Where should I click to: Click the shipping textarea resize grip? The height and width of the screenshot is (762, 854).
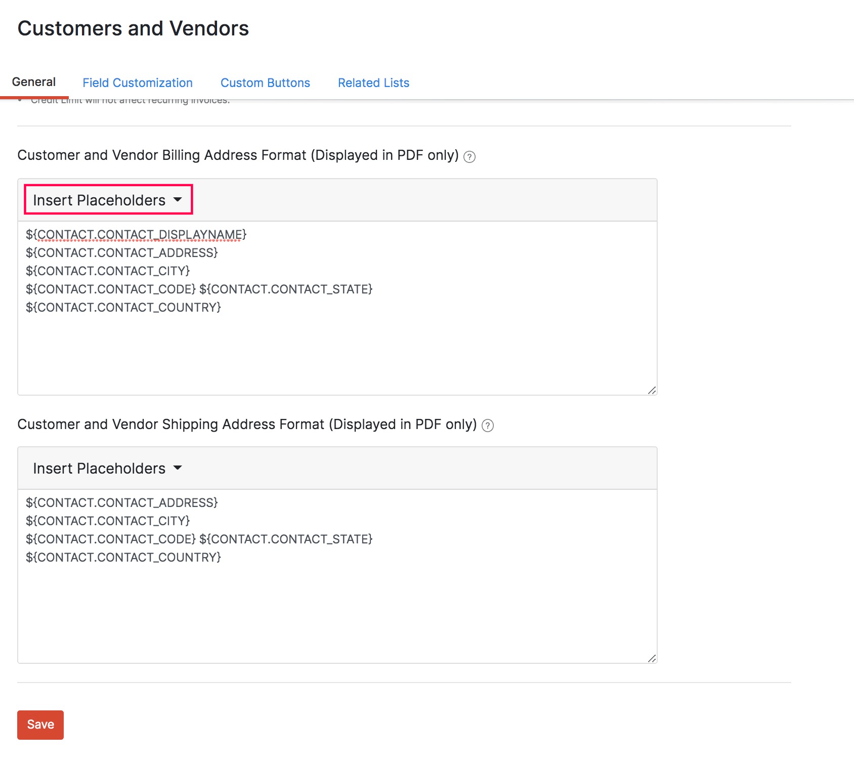[x=653, y=658]
